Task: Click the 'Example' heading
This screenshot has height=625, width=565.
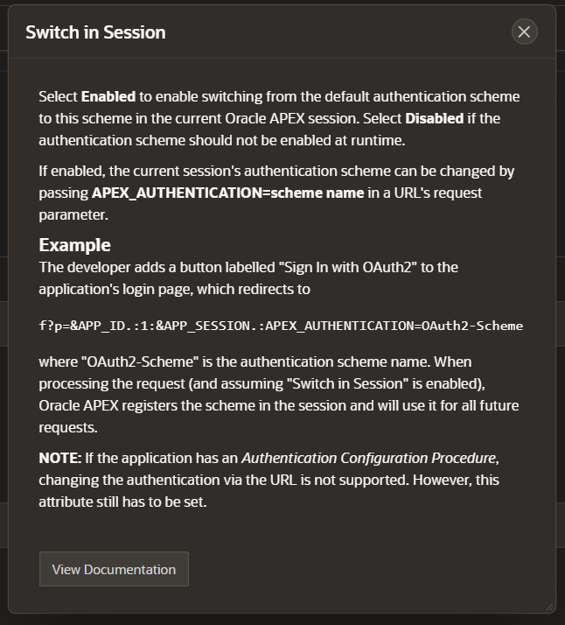Action: (75, 245)
